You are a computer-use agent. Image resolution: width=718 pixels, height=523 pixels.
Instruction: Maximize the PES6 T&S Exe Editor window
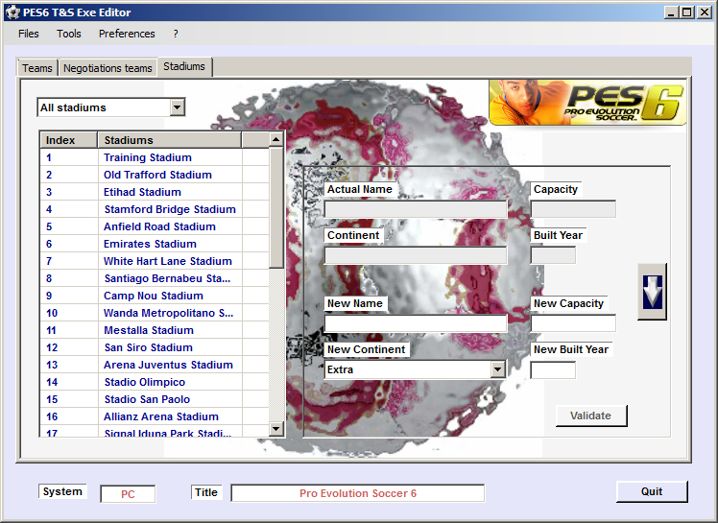687,12
